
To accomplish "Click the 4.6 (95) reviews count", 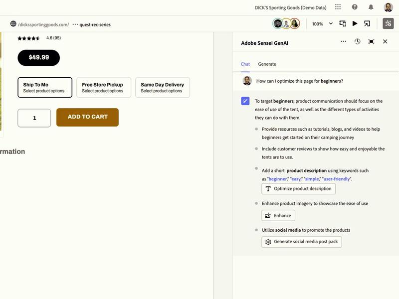I will point(53,38).
